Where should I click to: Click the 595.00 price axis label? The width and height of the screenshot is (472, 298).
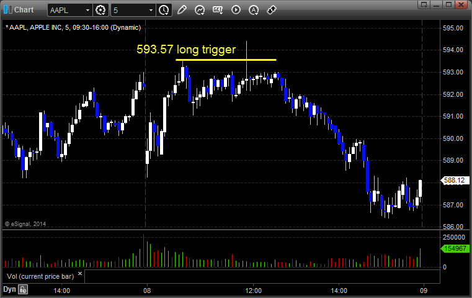coord(453,28)
